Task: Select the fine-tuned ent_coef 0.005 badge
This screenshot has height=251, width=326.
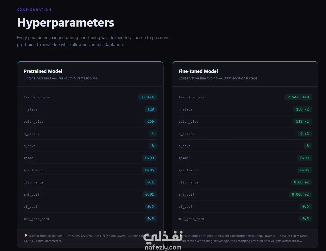Action: [300, 194]
